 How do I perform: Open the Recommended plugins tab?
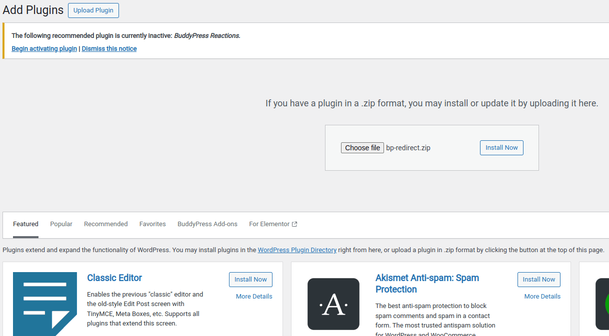(105, 224)
